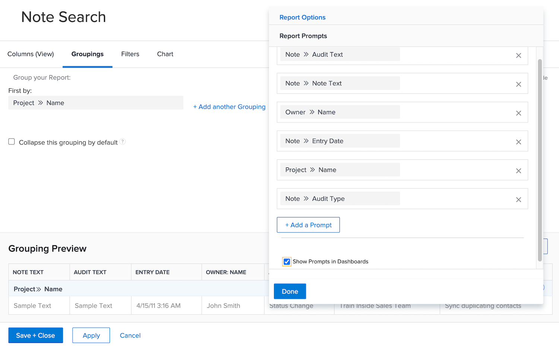Click the help icon beside collapse grouping option
This screenshot has width=559, height=347.
tap(123, 141)
